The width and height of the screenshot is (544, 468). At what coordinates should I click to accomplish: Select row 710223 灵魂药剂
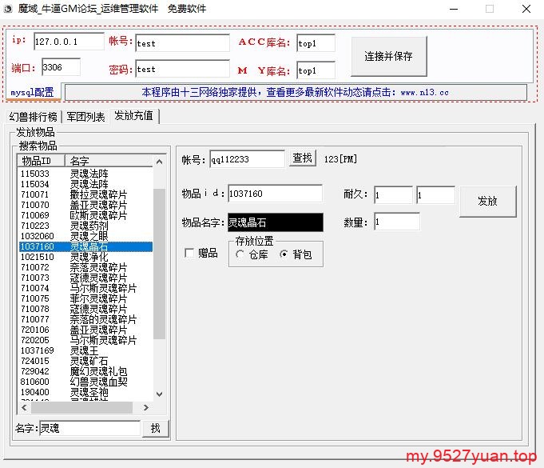85,226
